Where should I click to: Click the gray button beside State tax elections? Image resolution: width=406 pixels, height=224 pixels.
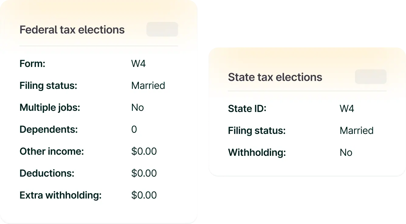click(x=370, y=77)
